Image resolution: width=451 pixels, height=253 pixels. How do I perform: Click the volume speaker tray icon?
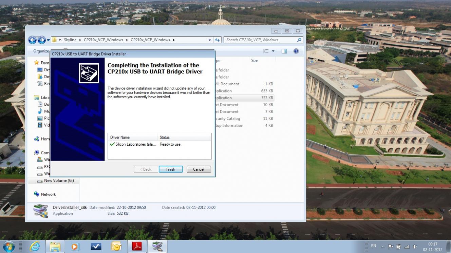[x=415, y=246]
